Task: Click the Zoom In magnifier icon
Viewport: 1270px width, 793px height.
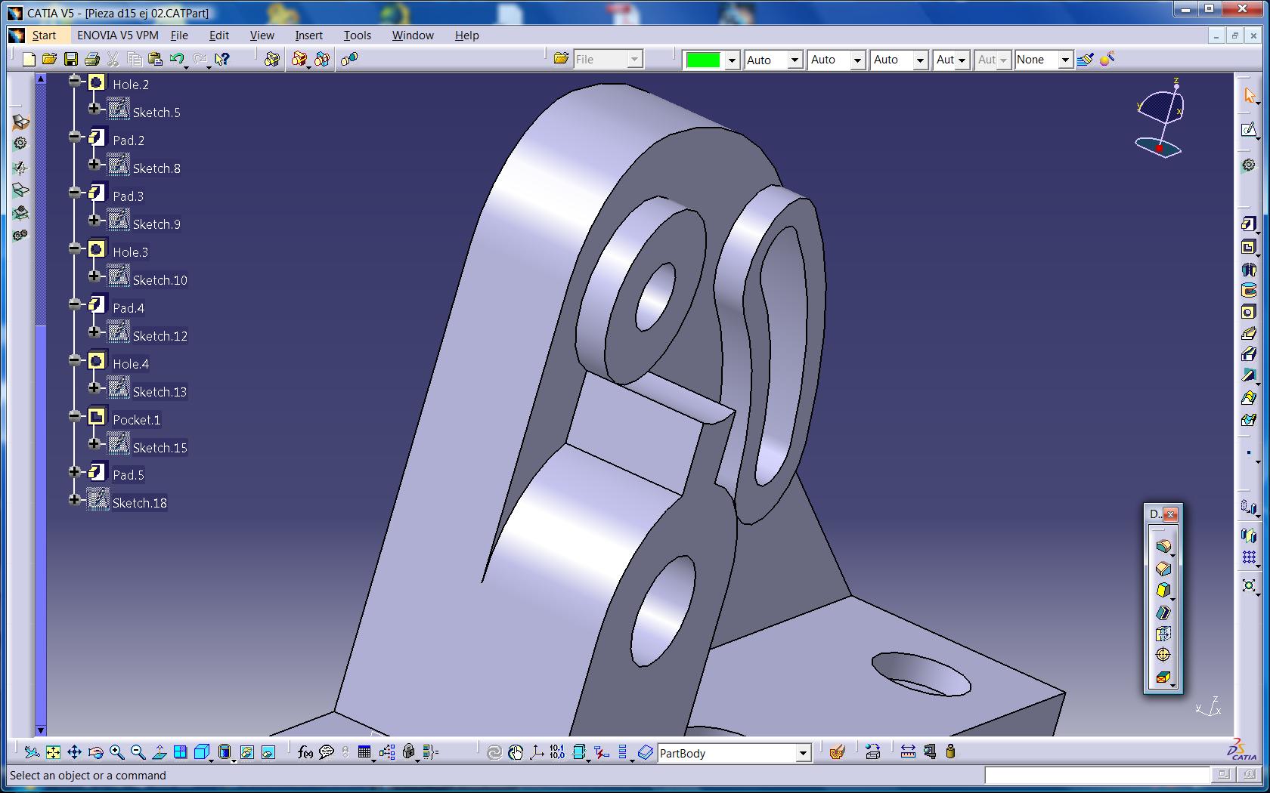Action: tap(116, 752)
